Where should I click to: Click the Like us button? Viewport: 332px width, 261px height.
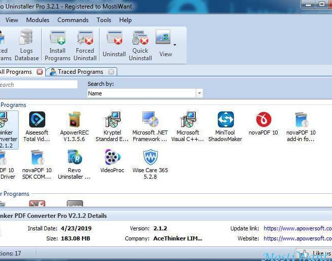click(x=314, y=253)
